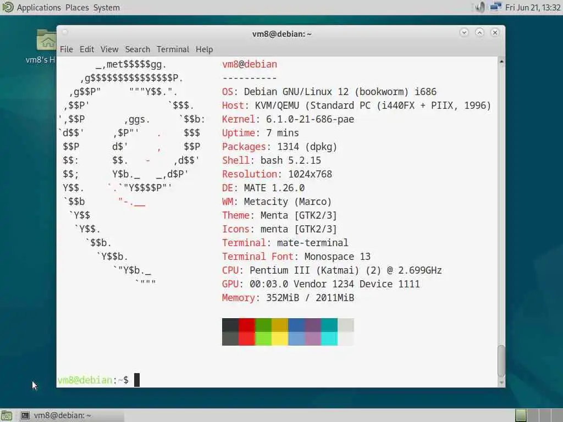
Task: Click the dark green color block
Action: (x=263, y=325)
